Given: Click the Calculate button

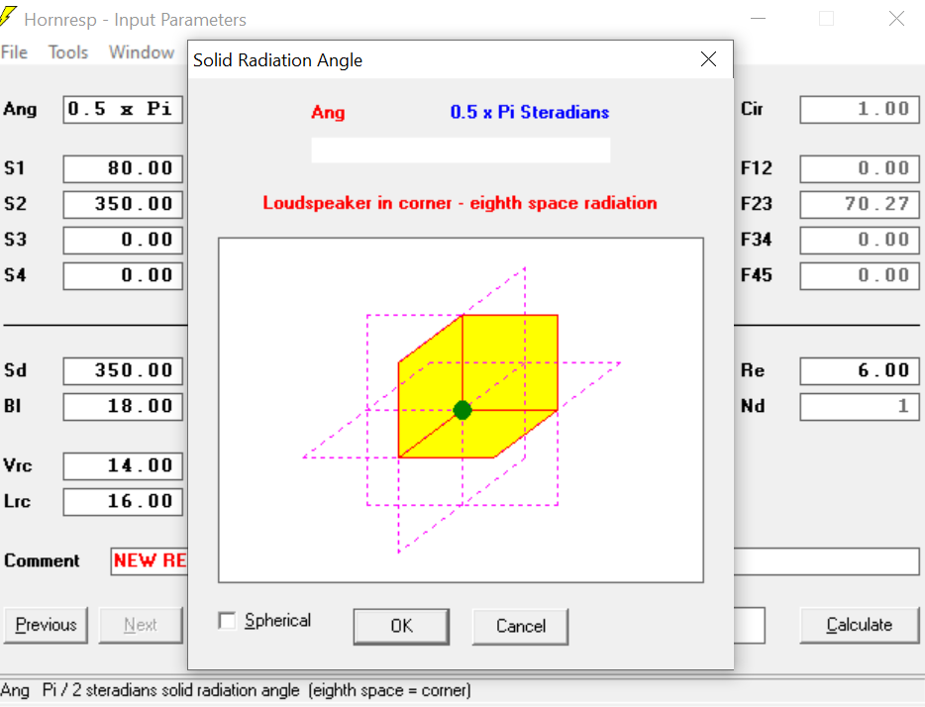Looking at the screenshot, I should point(859,625).
